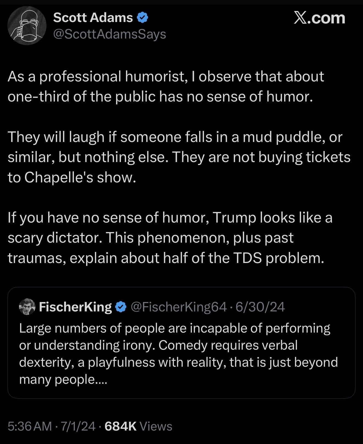
Task: Show the 684K Views count
Action: [x=138, y=426]
